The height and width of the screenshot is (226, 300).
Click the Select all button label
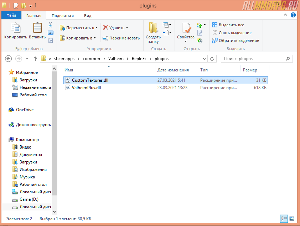point(231,25)
